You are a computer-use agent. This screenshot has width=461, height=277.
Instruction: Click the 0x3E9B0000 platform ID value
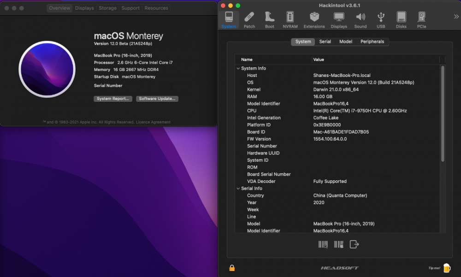327,125
